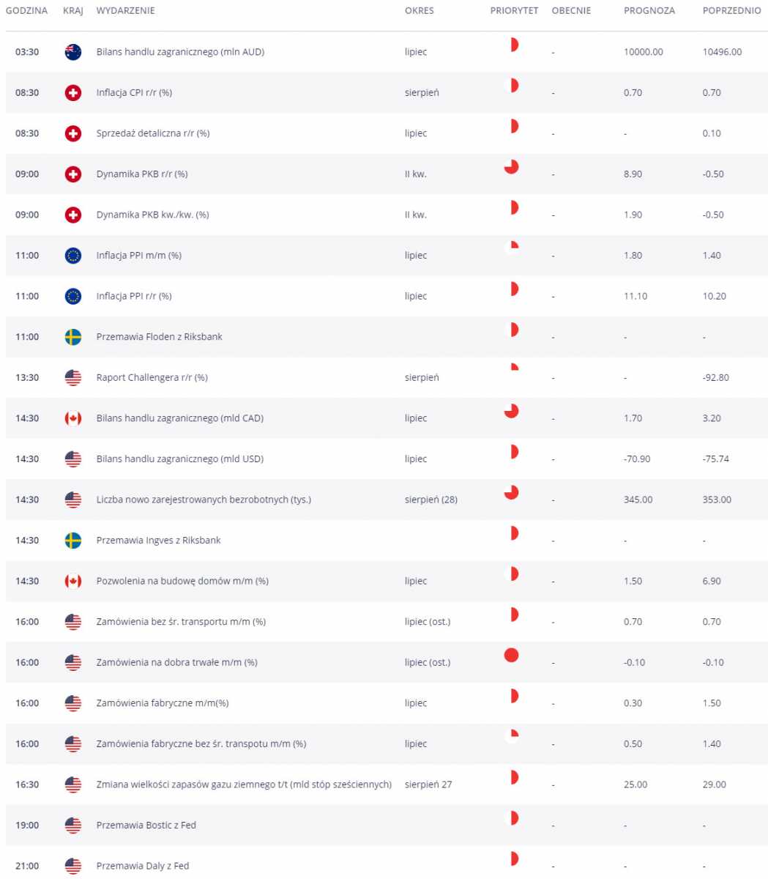The height and width of the screenshot is (879, 768).
Task: Click US flag beside Raport Challengera
Action: (x=73, y=378)
